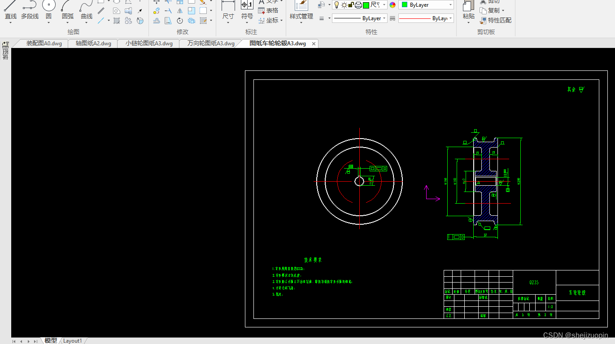The width and height of the screenshot is (615, 344).
Task: Select the 圆 circle tool
Action: (x=48, y=10)
